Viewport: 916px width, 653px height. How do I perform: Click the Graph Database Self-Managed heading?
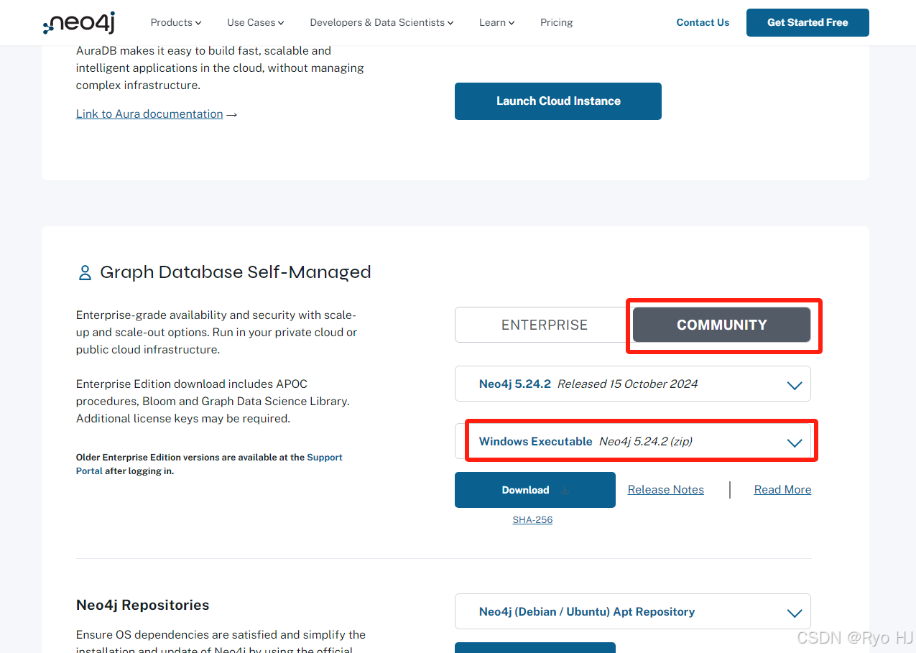click(x=236, y=272)
